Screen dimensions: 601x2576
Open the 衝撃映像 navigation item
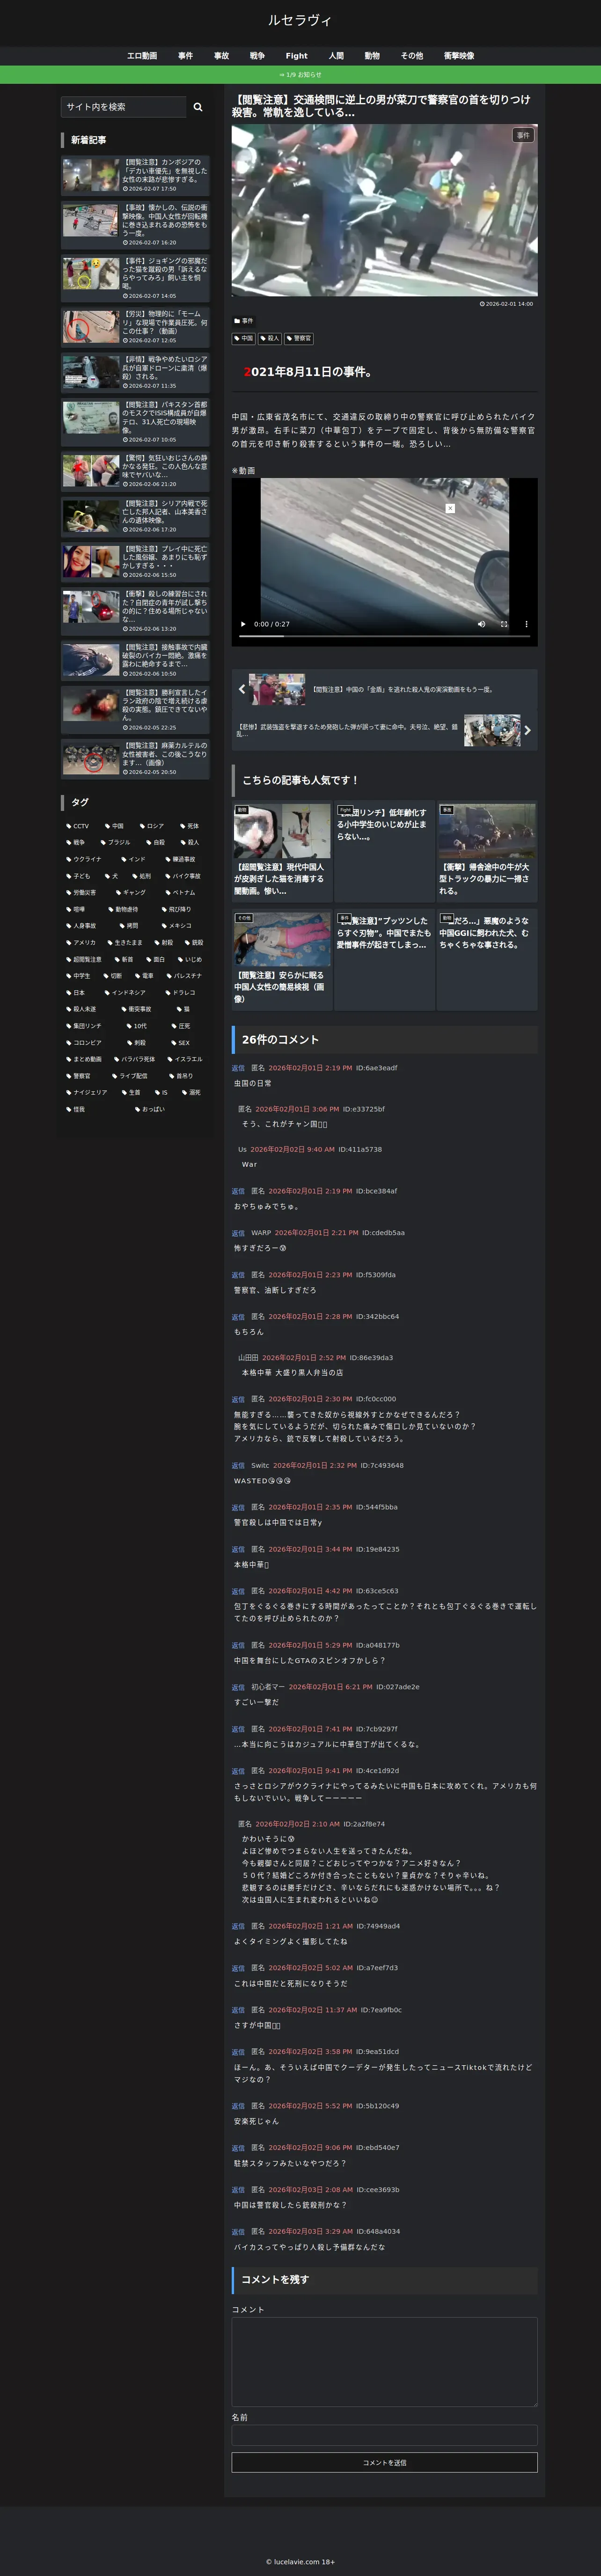[x=459, y=56]
